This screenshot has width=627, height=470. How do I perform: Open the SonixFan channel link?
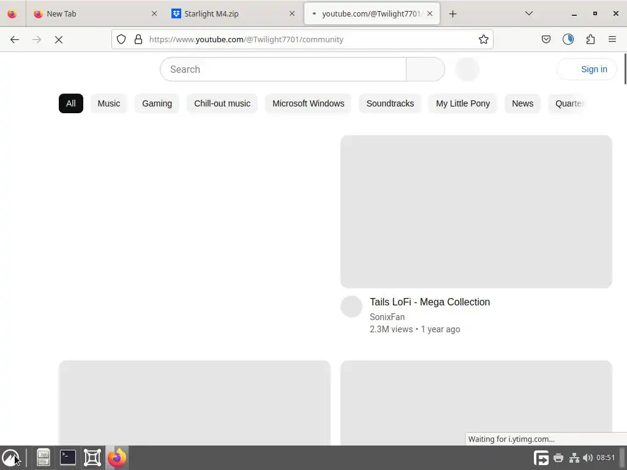387,317
